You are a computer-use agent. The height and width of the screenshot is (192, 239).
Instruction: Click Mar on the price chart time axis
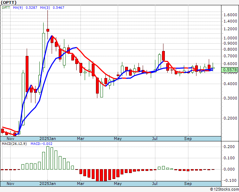click(x=80, y=139)
